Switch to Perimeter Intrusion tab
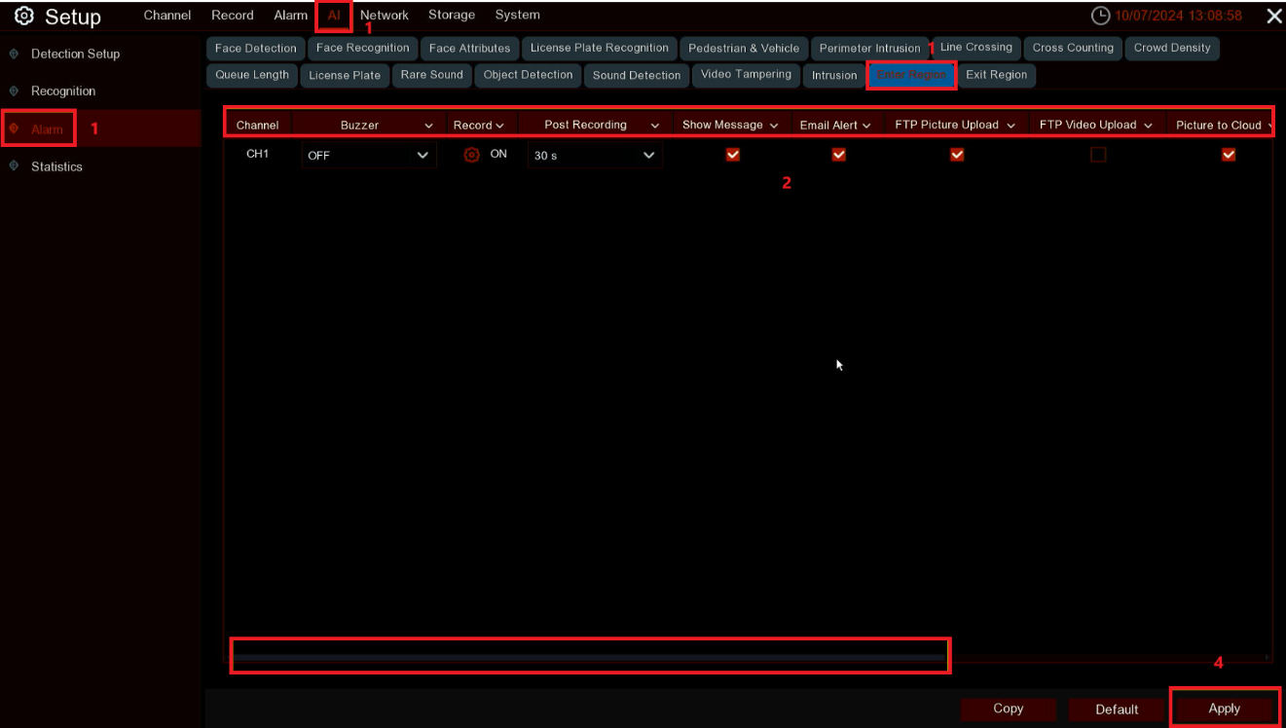The height and width of the screenshot is (728, 1286). pyautogui.click(x=869, y=49)
